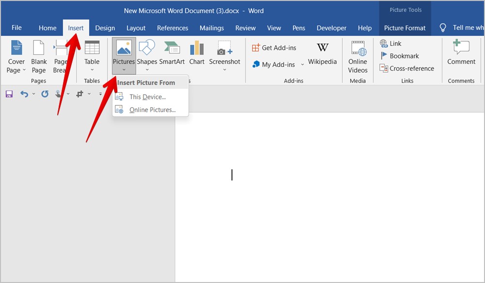Insert a Chart
The width and height of the screenshot is (485, 283).
pos(196,54)
